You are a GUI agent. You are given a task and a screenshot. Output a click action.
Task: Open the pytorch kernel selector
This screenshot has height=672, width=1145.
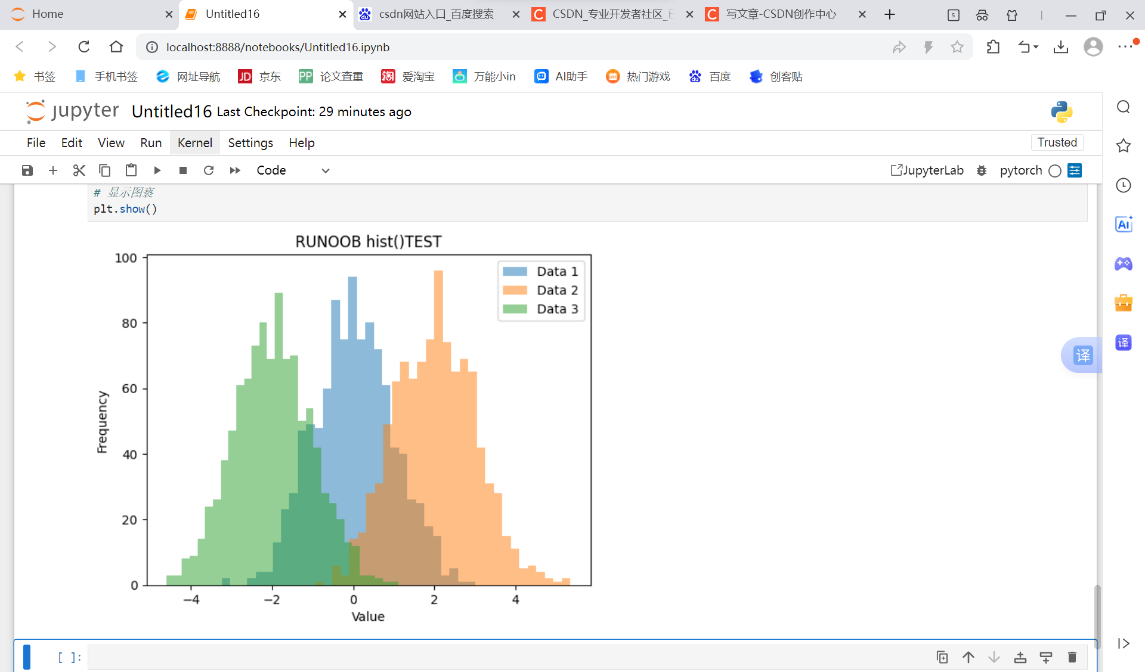[x=1020, y=170]
